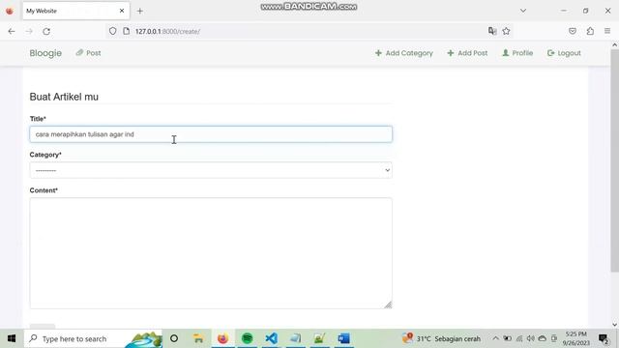Click the OneDrive cloud tray icon
This screenshot has width=619, height=348.
(543, 338)
